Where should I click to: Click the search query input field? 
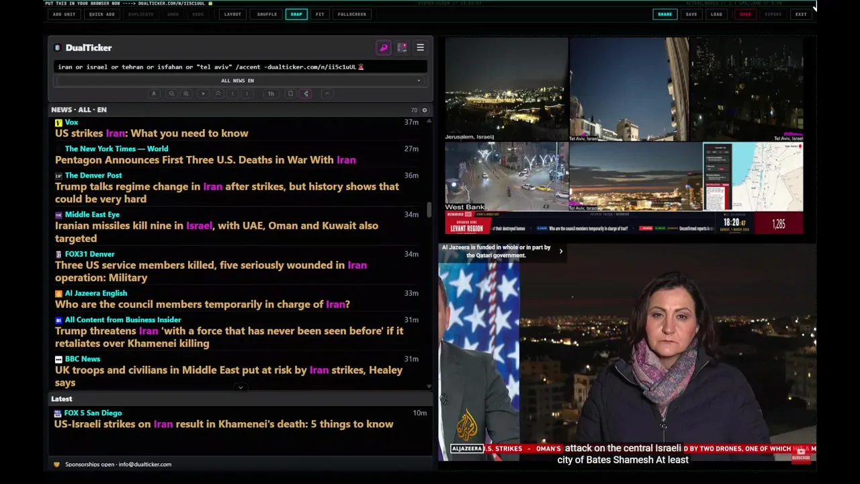pos(240,67)
